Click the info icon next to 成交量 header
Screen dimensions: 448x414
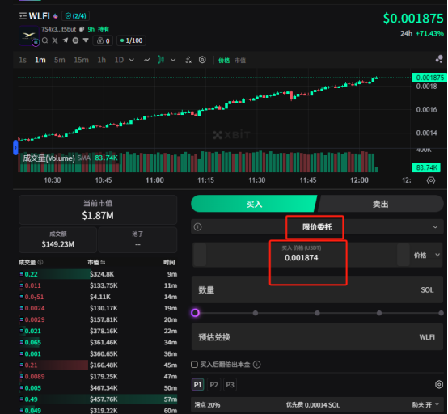[40, 262]
